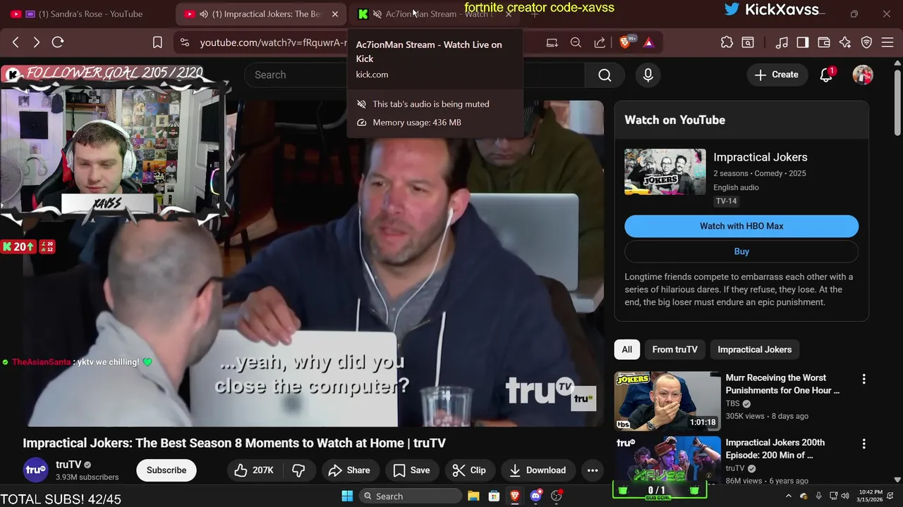Select the From truTV filter chip

pos(674,349)
